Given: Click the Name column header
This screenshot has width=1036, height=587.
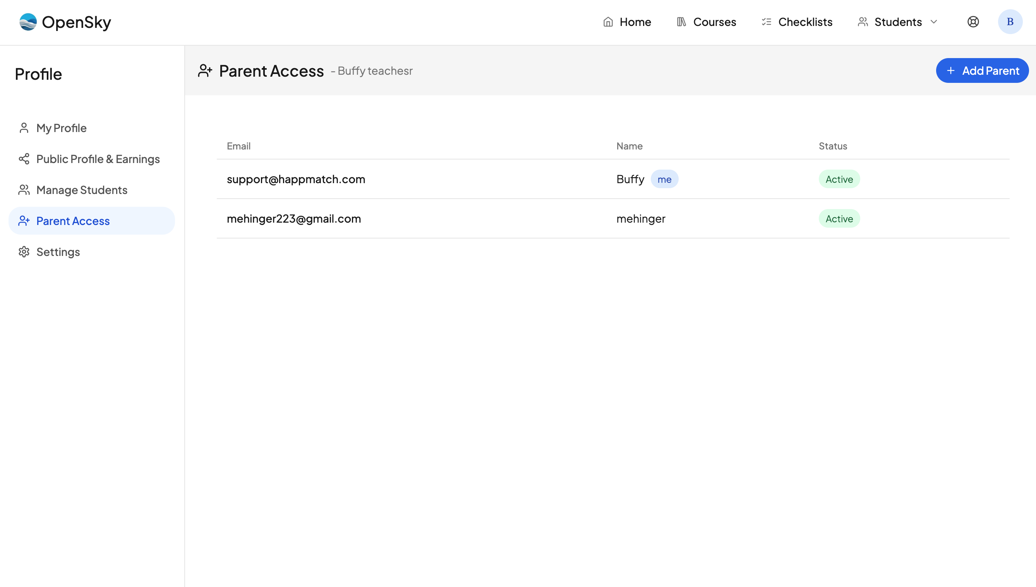Looking at the screenshot, I should [629, 146].
